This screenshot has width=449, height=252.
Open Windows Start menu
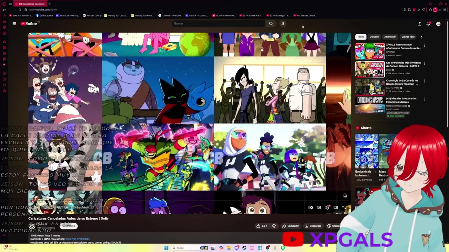166,248
